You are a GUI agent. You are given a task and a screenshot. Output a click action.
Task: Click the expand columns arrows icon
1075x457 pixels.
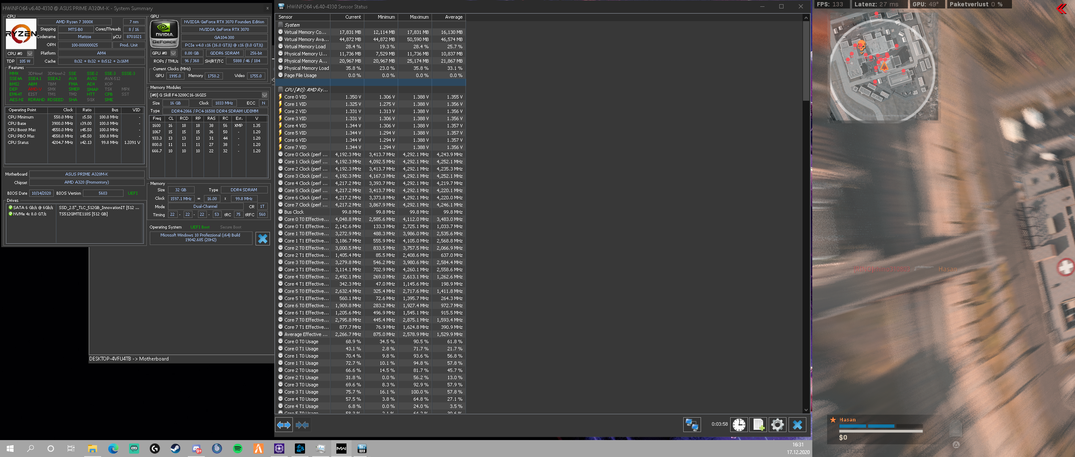coord(284,425)
